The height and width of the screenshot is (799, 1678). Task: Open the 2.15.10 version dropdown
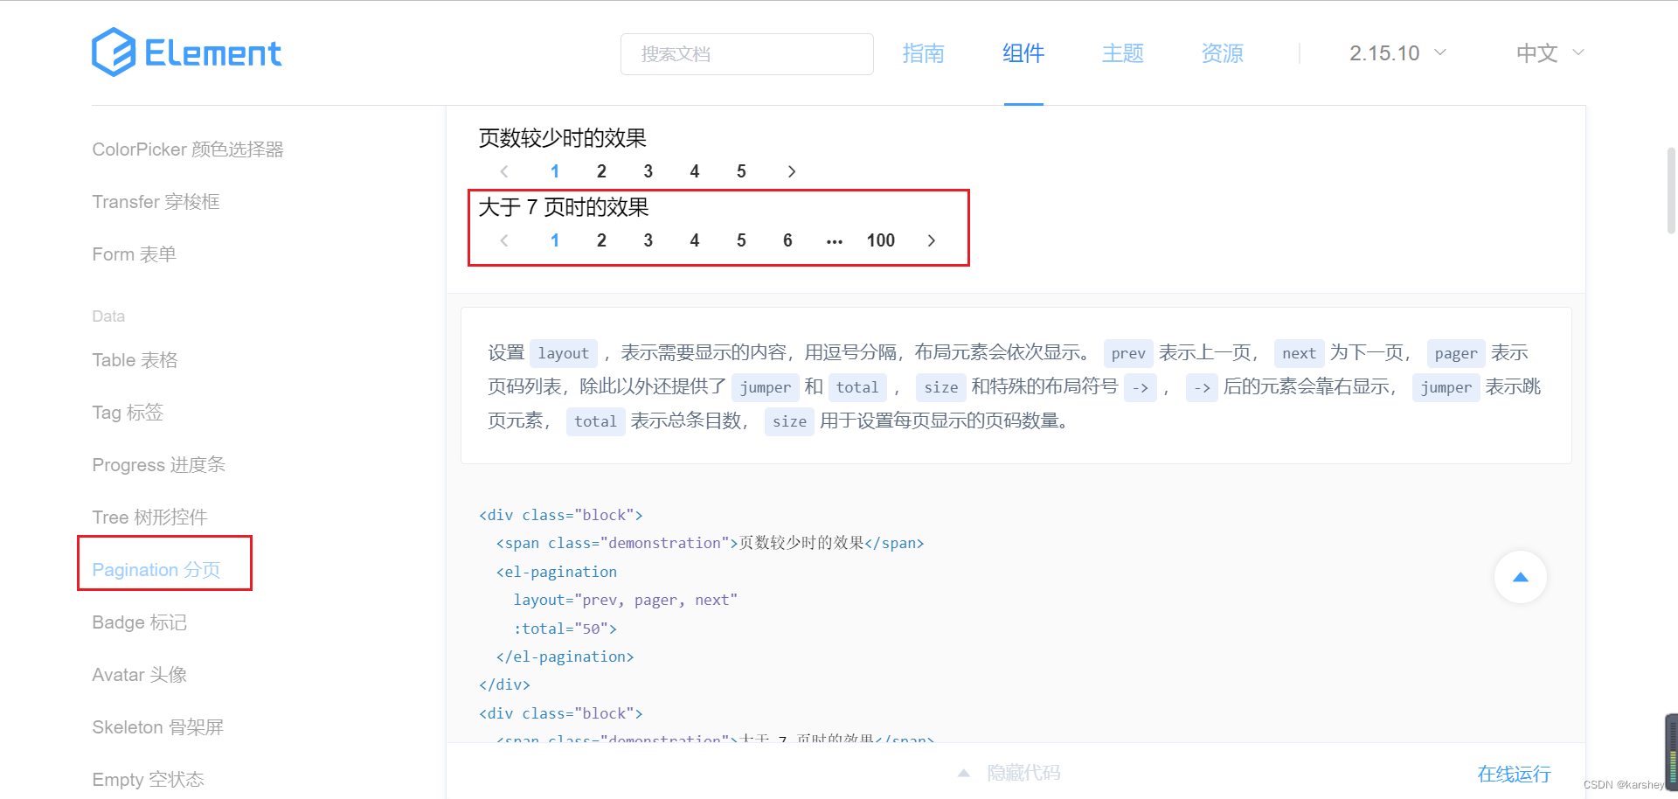[1397, 53]
